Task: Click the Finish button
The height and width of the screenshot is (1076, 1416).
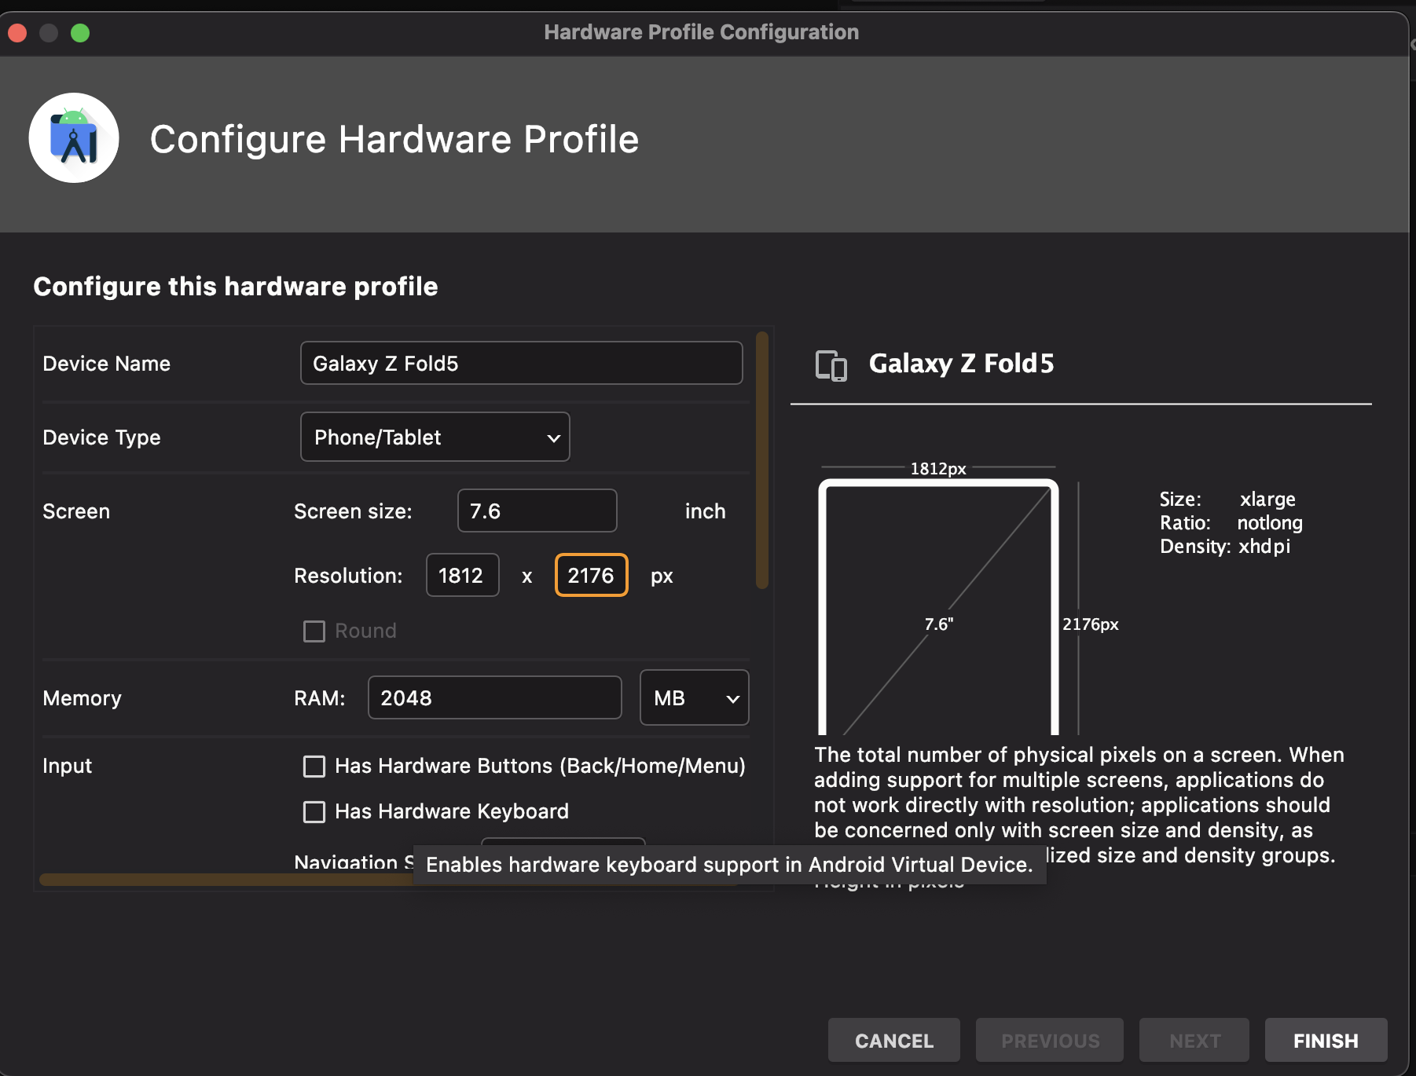Action: (1326, 1040)
